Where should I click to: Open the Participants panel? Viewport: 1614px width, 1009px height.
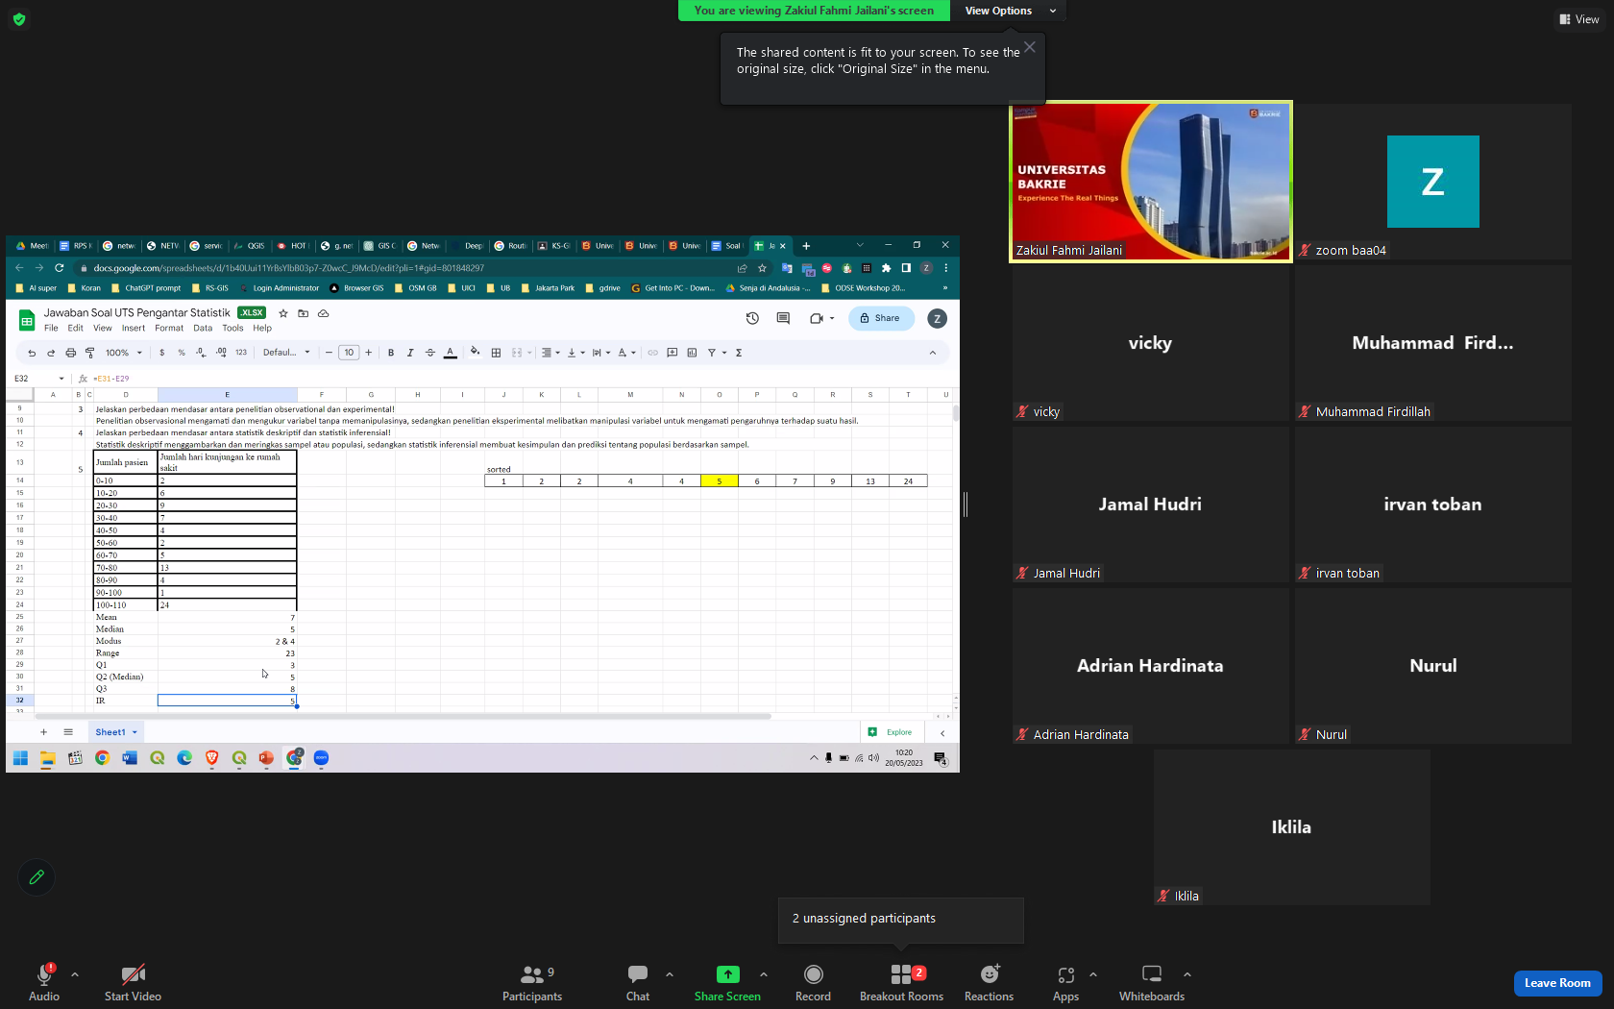531,982
